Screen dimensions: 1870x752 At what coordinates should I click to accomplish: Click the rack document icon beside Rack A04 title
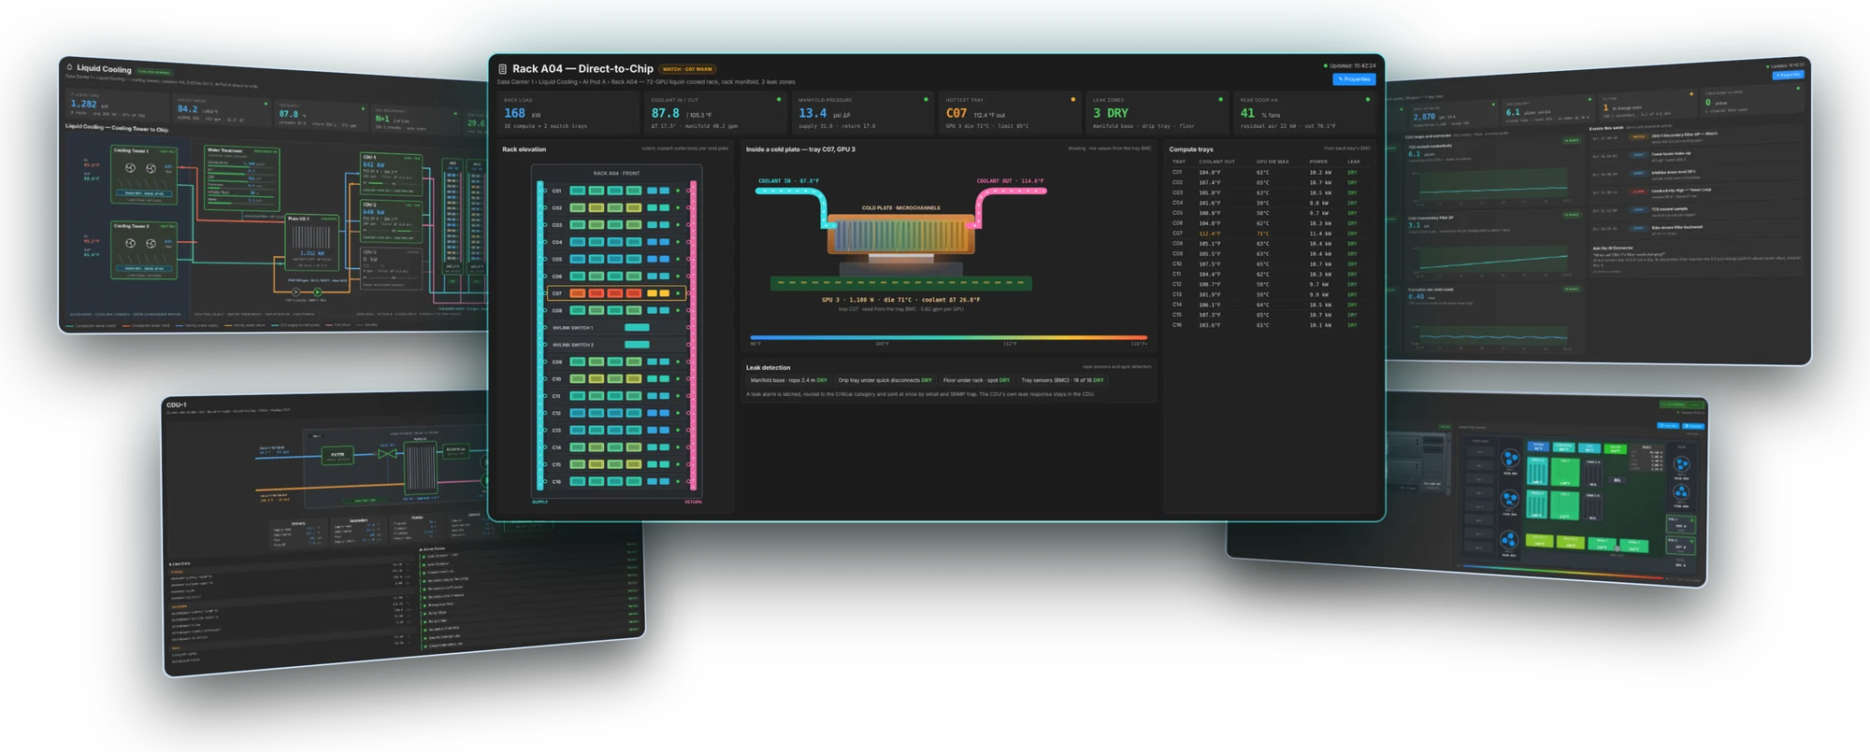tap(502, 69)
